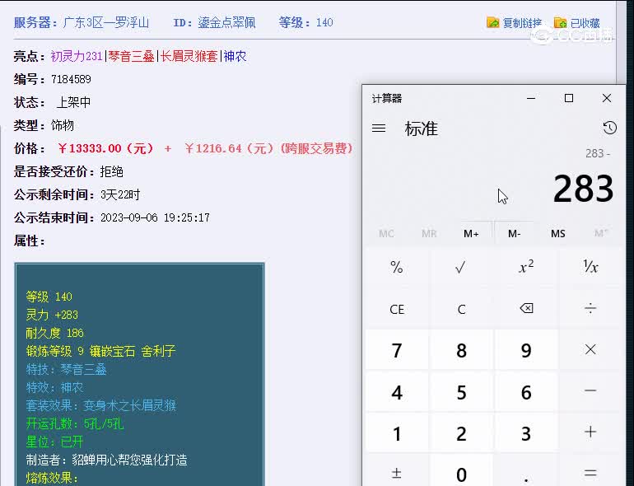Click the 已收藏 favorited icon

[560, 23]
